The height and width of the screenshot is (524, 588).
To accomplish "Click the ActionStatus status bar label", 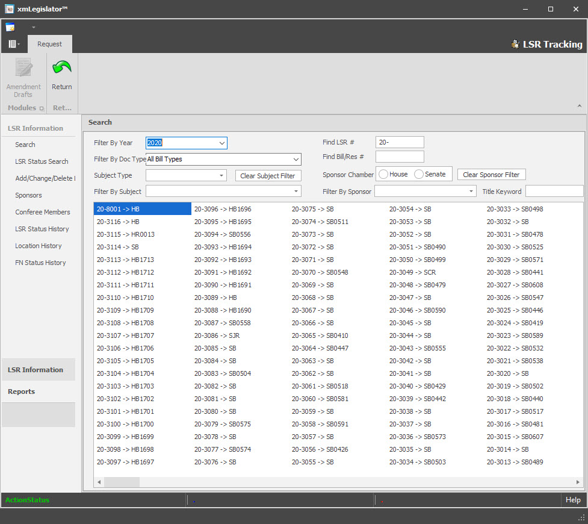I will pos(27,499).
